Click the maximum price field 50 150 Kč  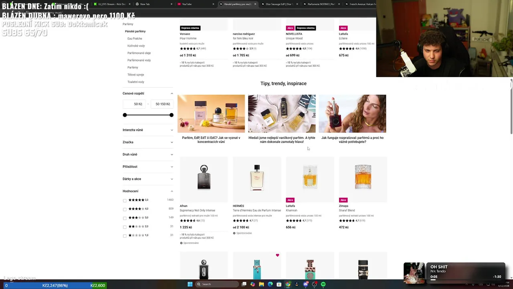(162, 104)
